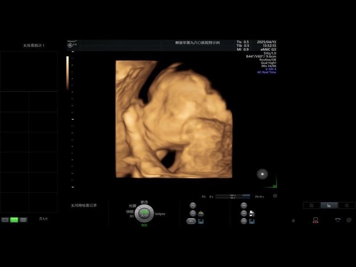The height and width of the screenshot is (267, 356).
Task: Click the cine progress bar labeled 180 s
Action: click(x=232, y=195)
